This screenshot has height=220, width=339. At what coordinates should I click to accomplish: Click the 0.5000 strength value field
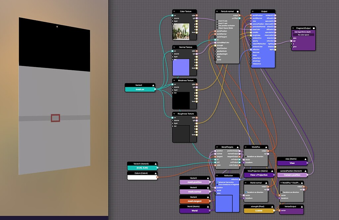[x=259, y=211]
